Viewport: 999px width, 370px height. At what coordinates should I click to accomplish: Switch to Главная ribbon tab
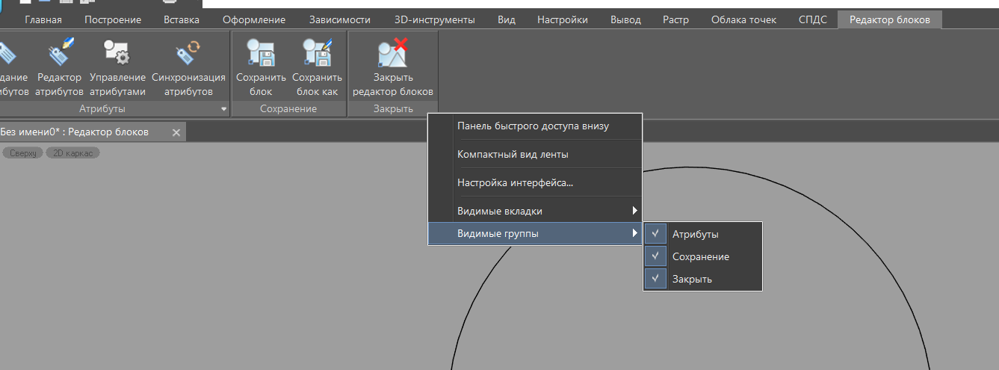43,19
